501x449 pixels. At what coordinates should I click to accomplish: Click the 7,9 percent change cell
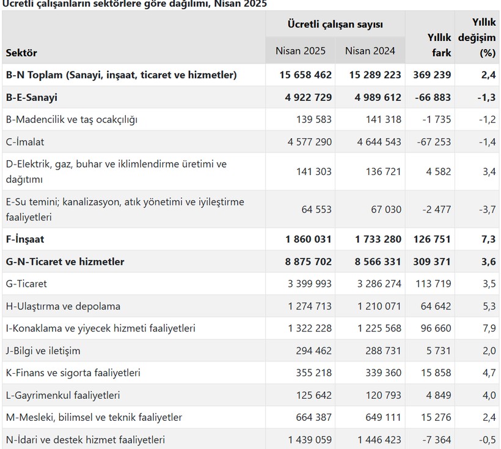(x=489, y=328)
